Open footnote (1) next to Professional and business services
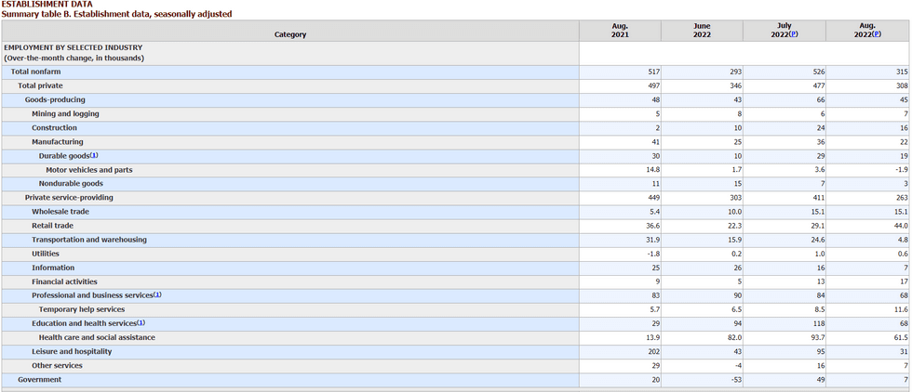Viewport: 912px width, 392px height. click(x=157, y=294)
